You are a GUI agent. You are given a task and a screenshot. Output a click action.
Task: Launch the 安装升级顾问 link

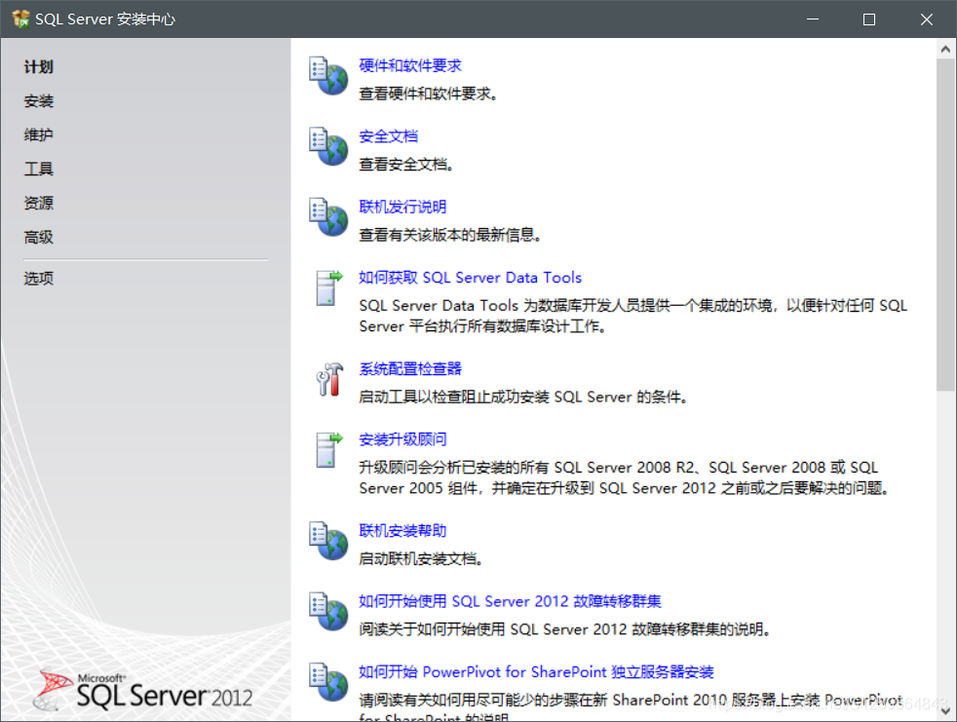coord(402,439)
